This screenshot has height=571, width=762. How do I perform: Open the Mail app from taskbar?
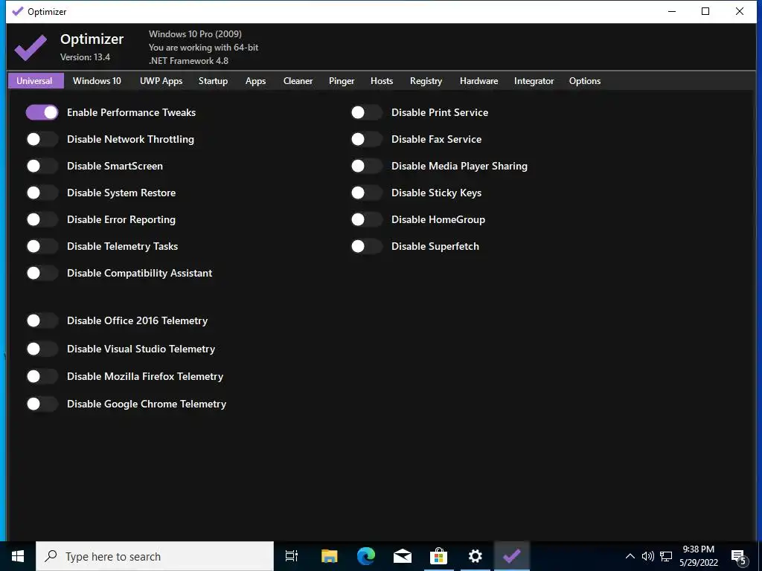403,556
